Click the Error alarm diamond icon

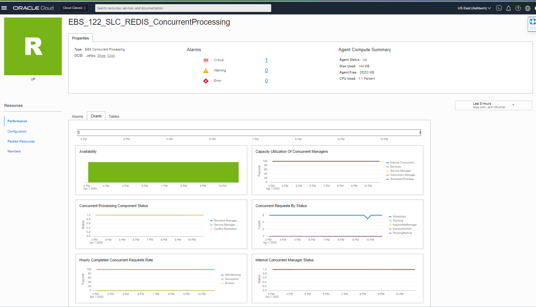206,81
